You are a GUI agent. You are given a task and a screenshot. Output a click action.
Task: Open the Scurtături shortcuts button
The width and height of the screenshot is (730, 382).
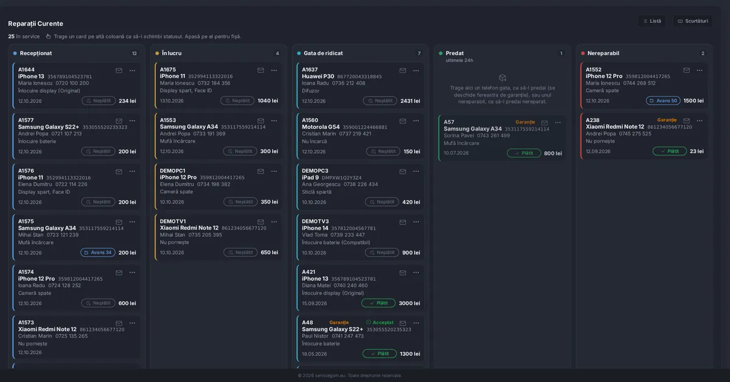coord(693,21)
